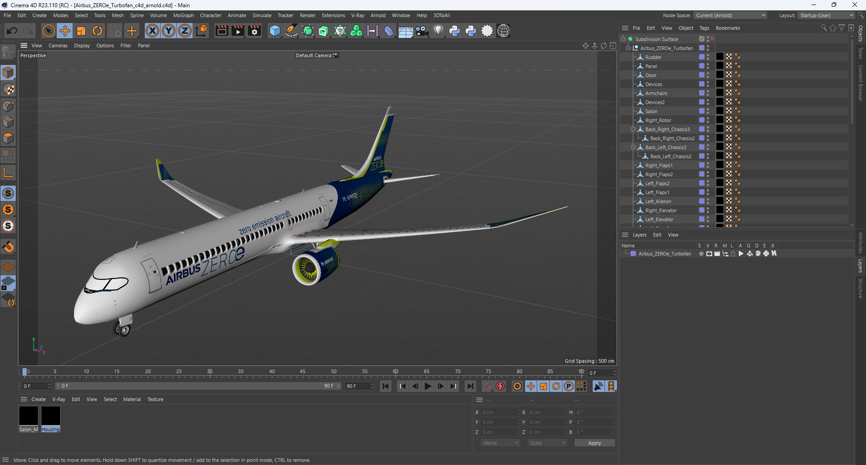Select the Rotate tool in top toolbar

97,31
